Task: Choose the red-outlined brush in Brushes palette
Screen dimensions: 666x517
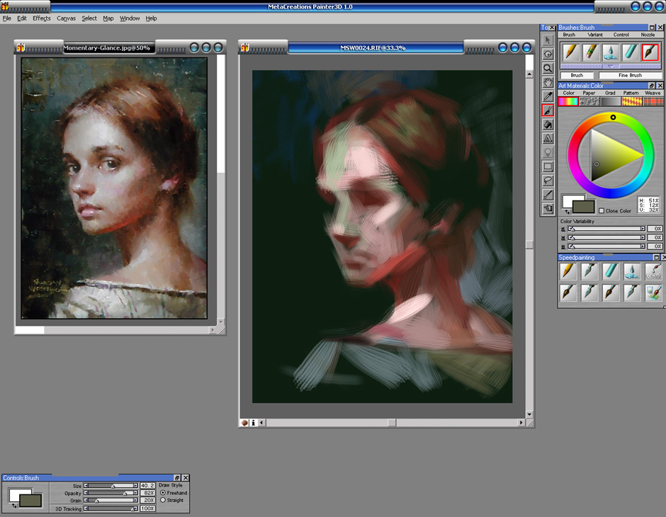Action: tap(650, 52)
